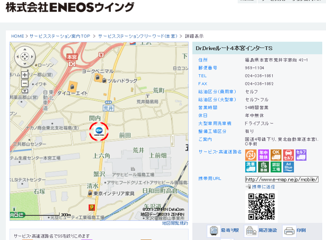The width and height of the screenshot is (326, 240).
Task: Click the nearby facilities building icon
Action: coord(251,231)
